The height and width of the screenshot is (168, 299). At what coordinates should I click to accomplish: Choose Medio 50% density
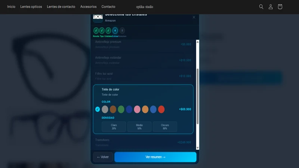click(139, 127)
